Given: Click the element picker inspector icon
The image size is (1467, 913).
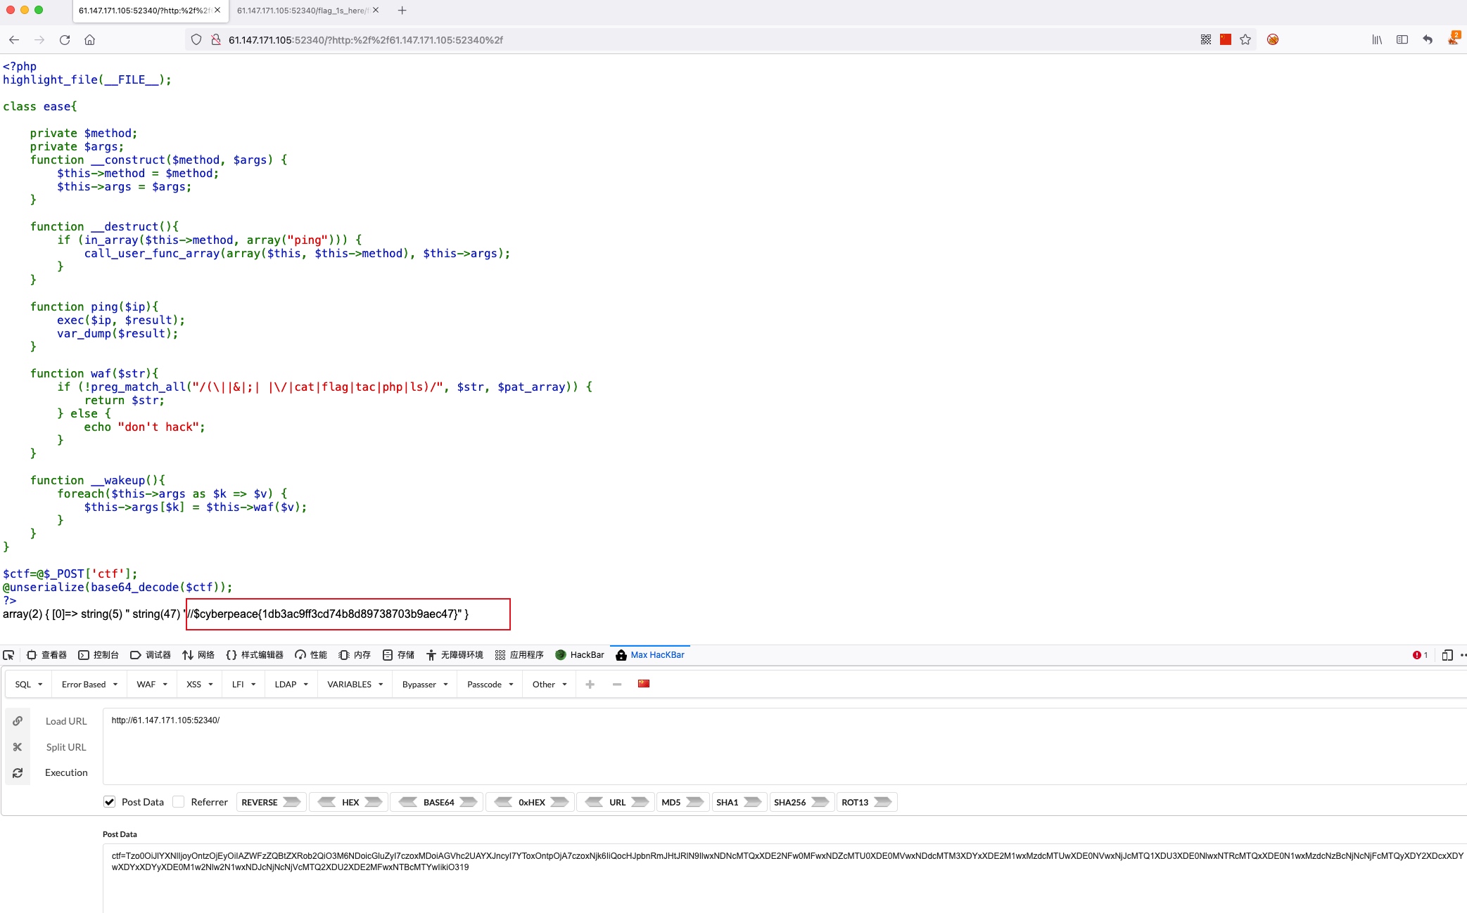Looking at the screenshot, I should [9, 655].
